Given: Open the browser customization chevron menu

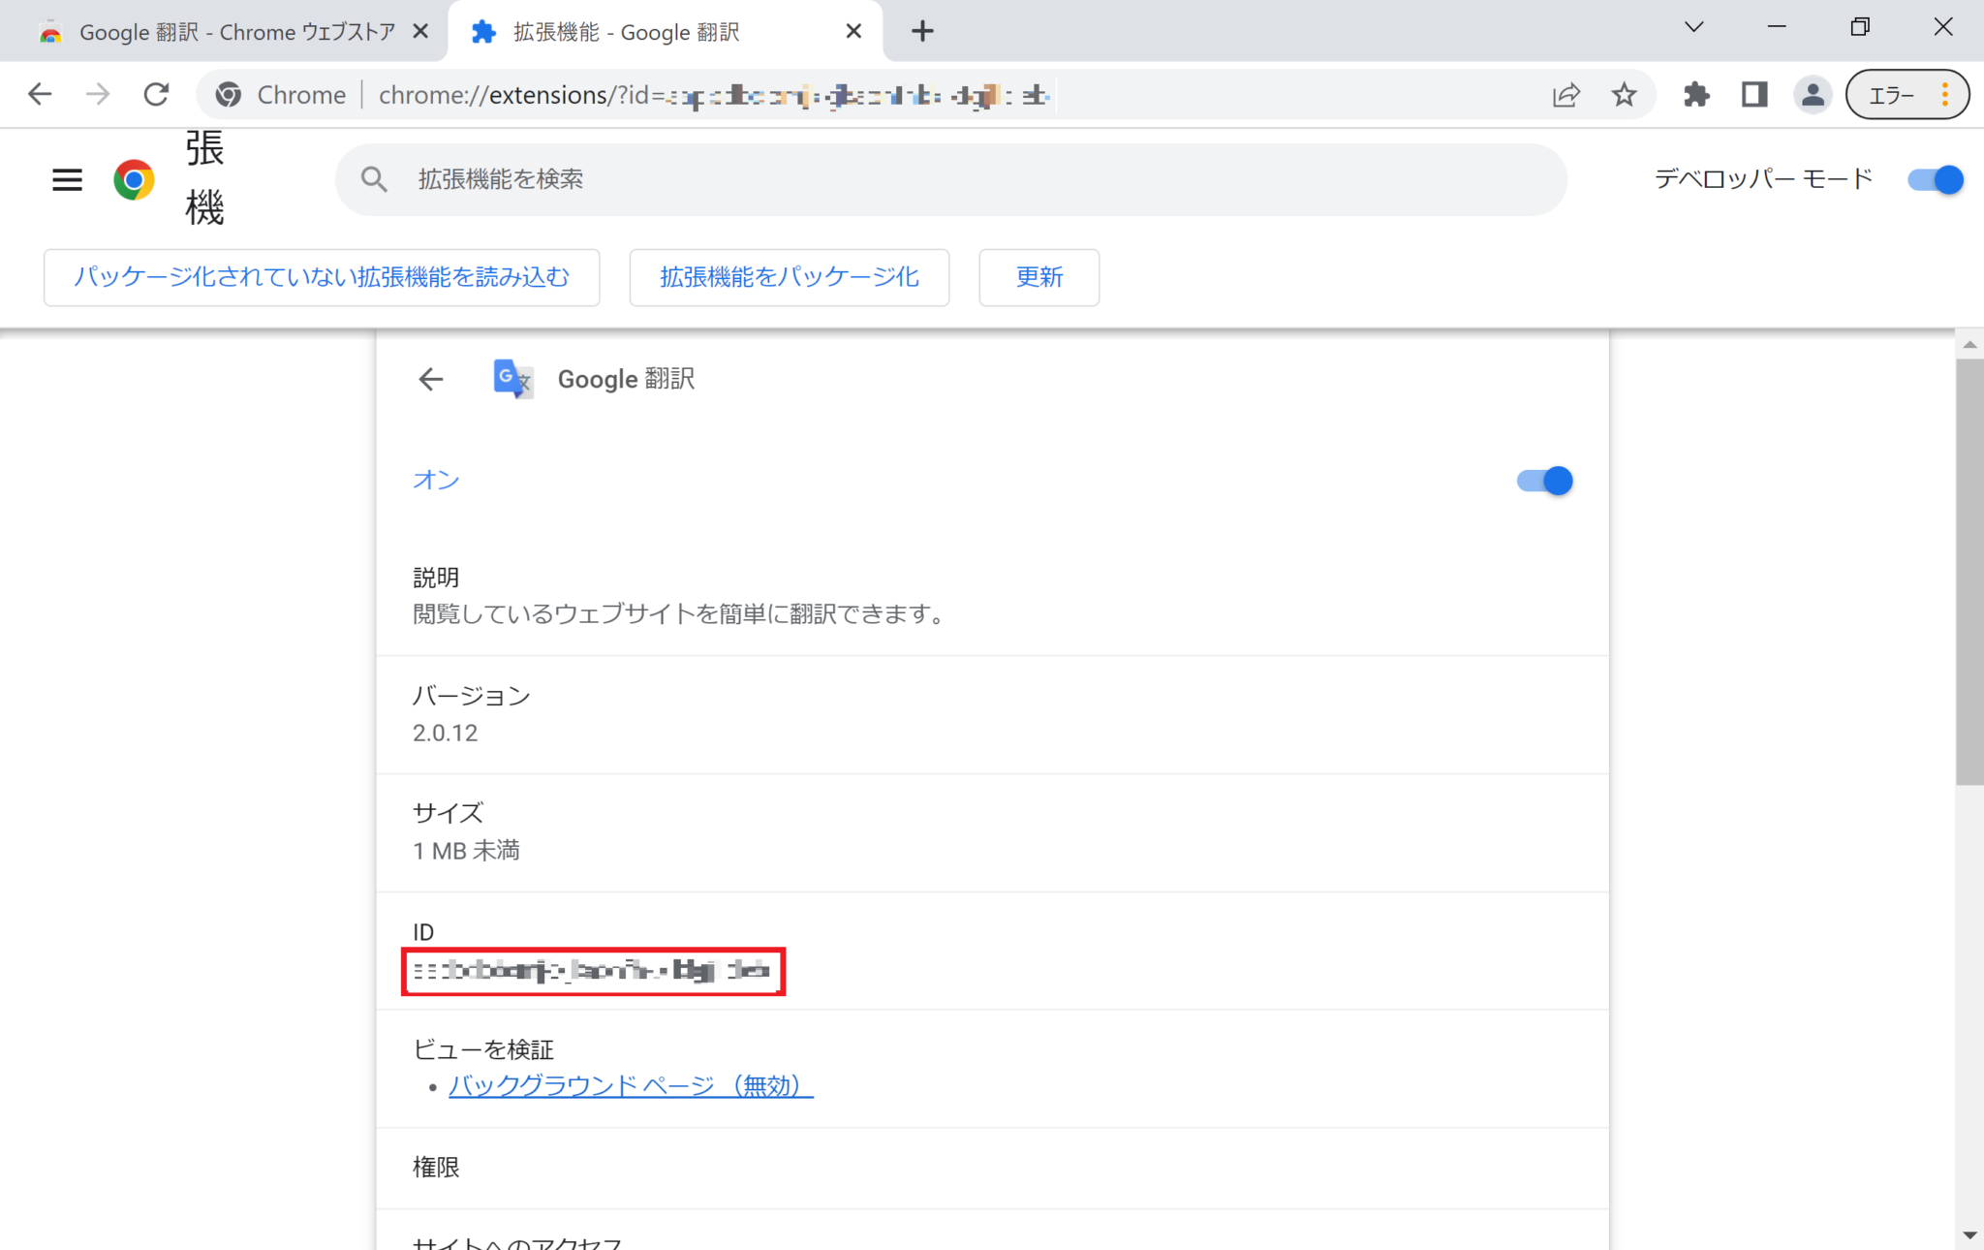Looking at the screenshot, I should (1693, 27).
